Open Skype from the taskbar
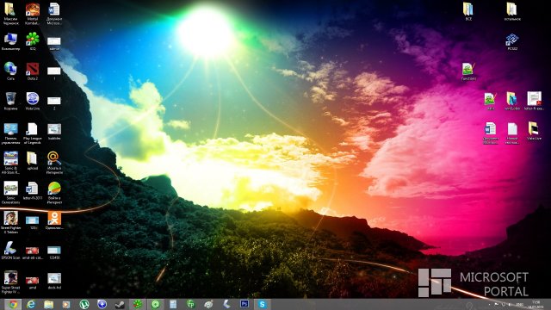Image resolution: width=551 pixels, height=310 pixels. [x=262, y=304]
